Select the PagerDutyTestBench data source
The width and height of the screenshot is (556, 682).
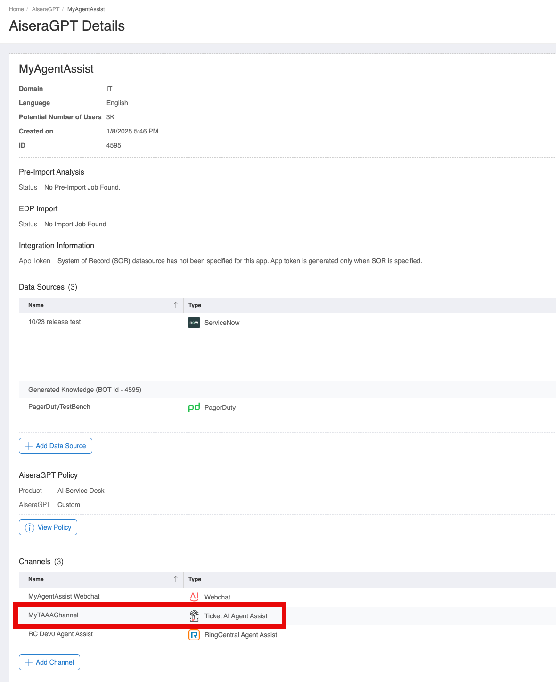(59, 407)
